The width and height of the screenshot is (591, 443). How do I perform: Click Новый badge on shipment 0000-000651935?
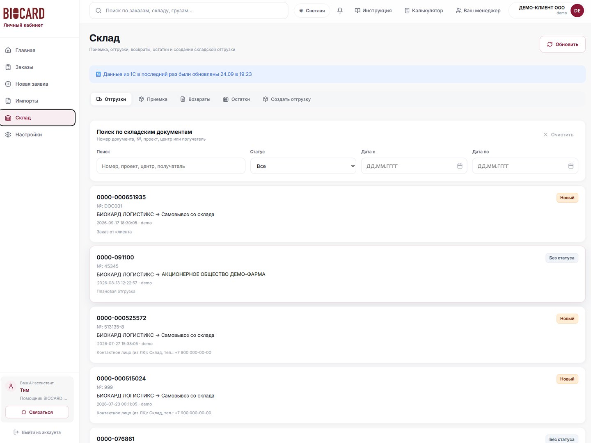click(567, 198)
